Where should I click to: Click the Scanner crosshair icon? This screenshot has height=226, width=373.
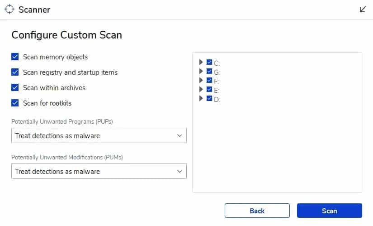(9, 10)
